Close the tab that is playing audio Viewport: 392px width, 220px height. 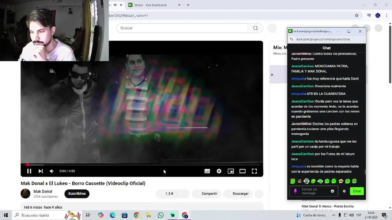pyautogui.click(x=121, y=5)
